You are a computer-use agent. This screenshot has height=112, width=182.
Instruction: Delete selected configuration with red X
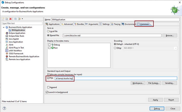pyautogui.click(x=10, y=19)
